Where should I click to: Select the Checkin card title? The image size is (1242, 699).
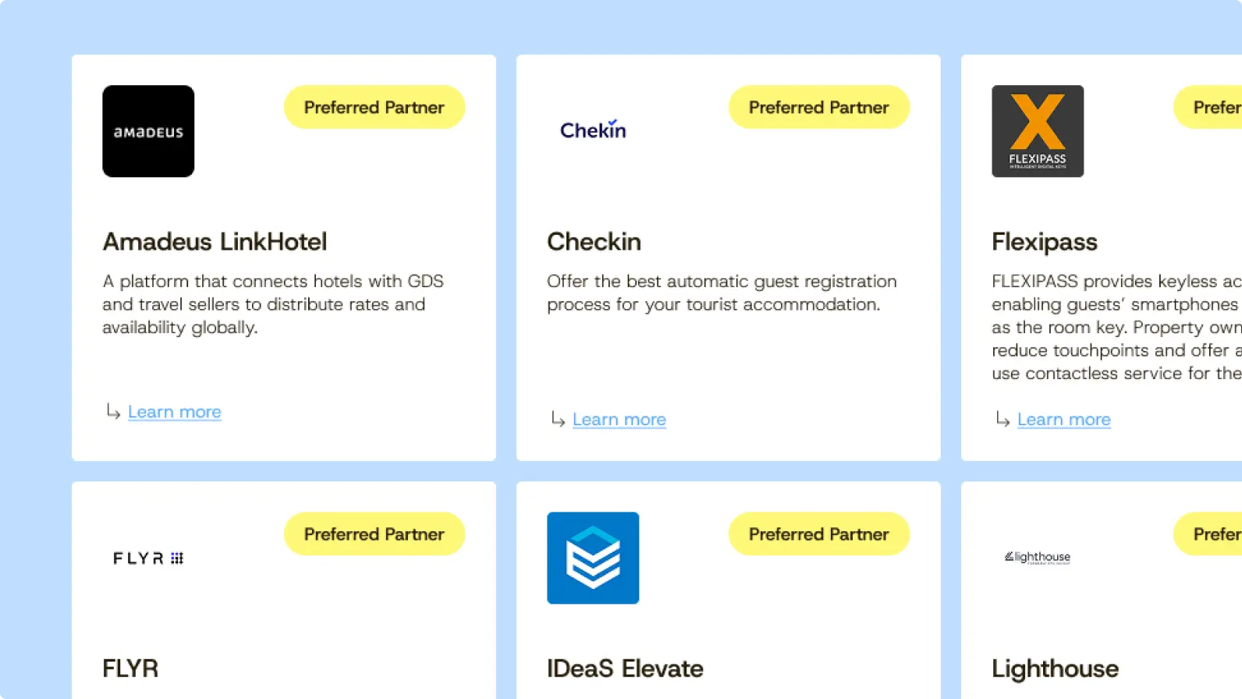tap(594, 242)
